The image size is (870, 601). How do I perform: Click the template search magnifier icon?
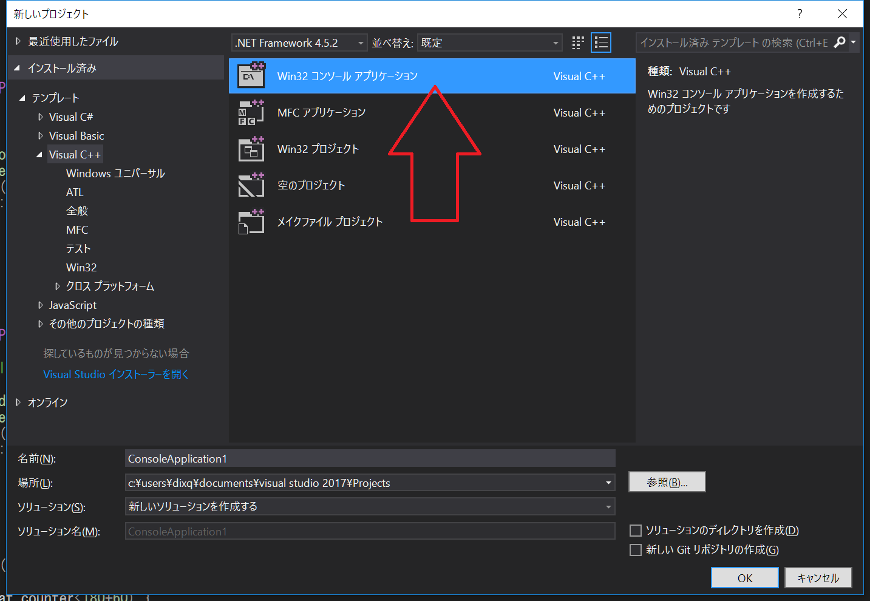(840, 42)
